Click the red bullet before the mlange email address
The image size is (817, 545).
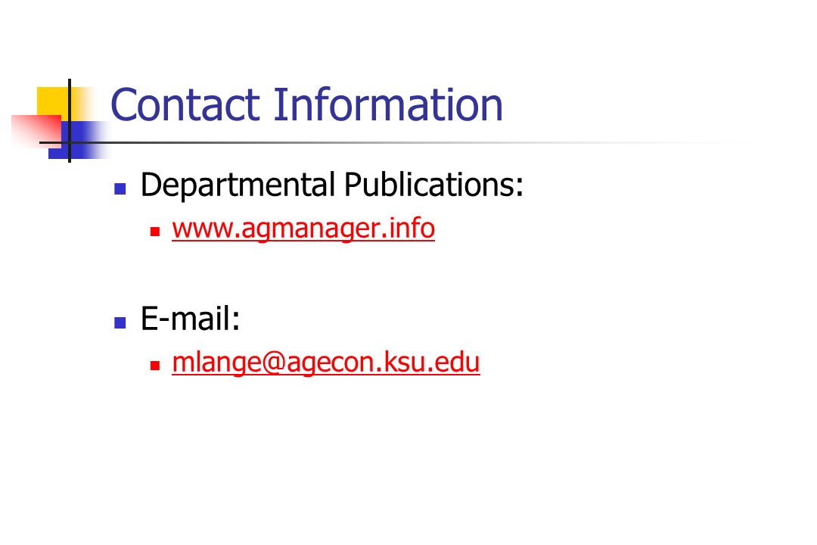pos(155,365)
